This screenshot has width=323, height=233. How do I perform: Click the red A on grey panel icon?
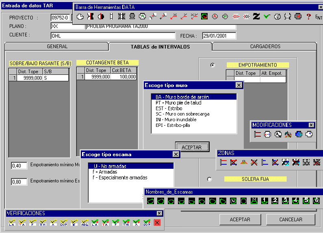(298, 17)
